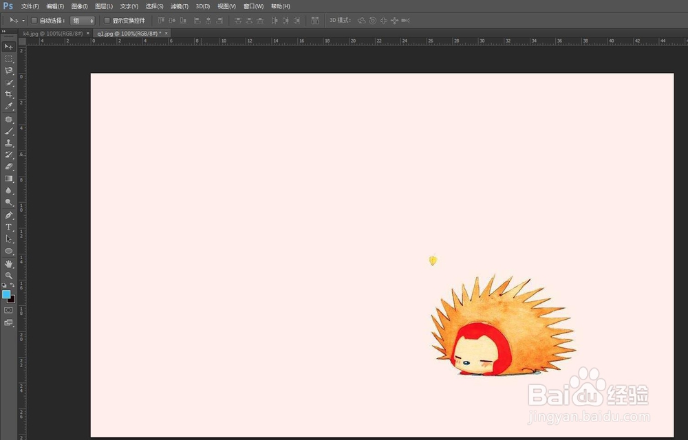The height and width of the screenshot is (440, 688).
Task: Click the align horizontal centers icon
Action: (208, 21)
